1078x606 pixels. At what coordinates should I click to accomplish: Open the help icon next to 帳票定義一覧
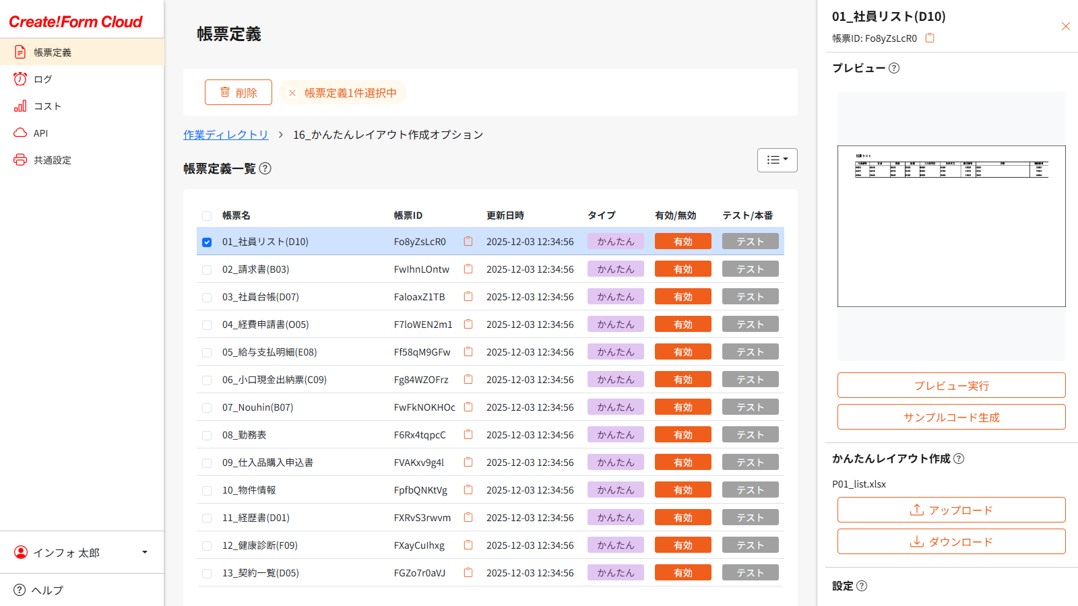click(x=265, y=168)
